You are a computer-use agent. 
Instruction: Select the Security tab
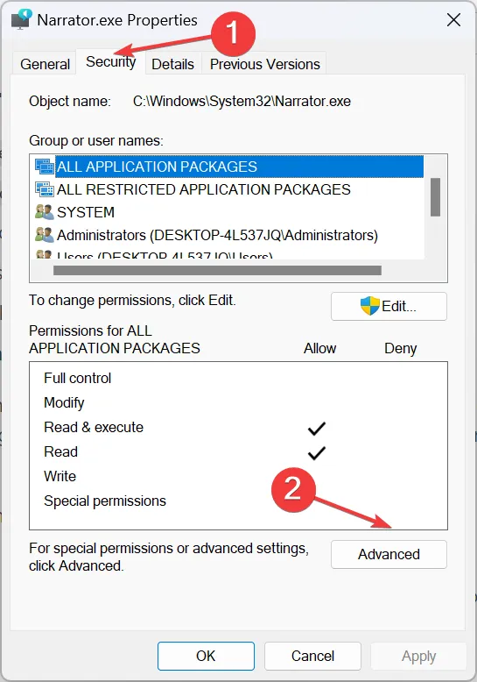111,61
